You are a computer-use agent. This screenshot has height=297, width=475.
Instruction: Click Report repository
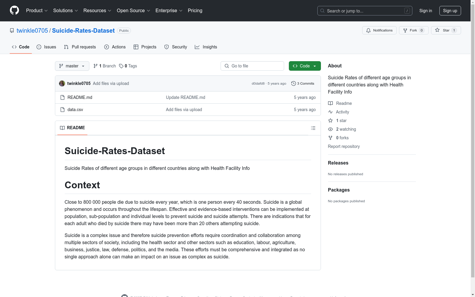click(x=344, y=146)
